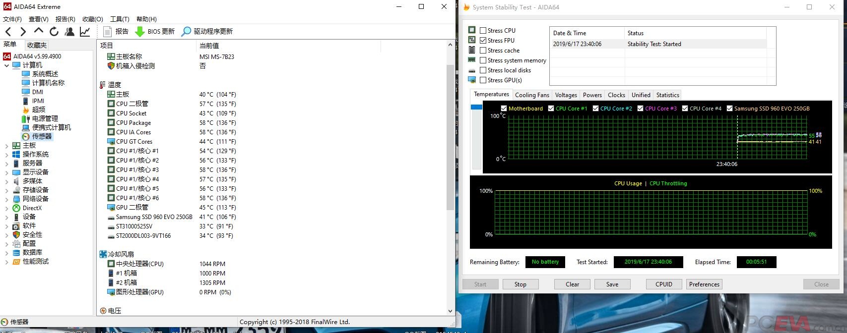Switch to 收藏夹 favorites tab
Viewport: 847px width, 333px height.
coord(37,45)
